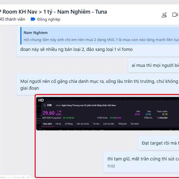The height and width of the screenshot is (179, 179).
Task: Select the Lịch sự kiện tab
Action: coord(109,124)
